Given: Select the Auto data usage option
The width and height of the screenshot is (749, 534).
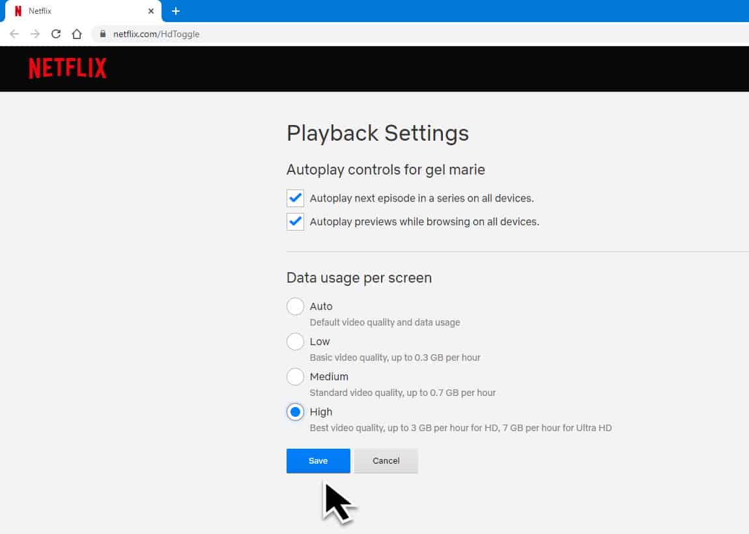Looking at the screenshot, I should pos(295,306).
